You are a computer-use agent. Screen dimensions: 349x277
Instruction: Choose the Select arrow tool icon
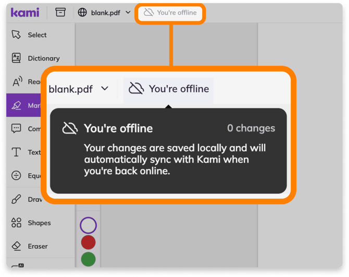16,34
